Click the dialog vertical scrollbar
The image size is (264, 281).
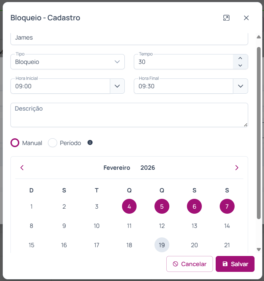259,132
